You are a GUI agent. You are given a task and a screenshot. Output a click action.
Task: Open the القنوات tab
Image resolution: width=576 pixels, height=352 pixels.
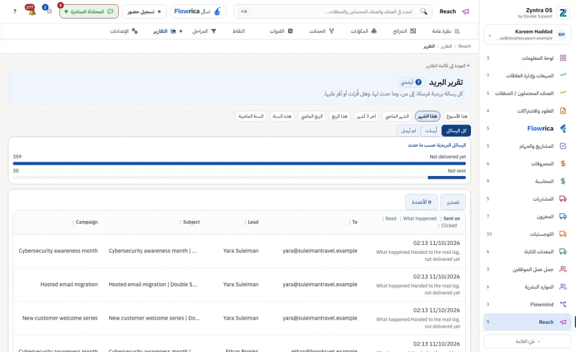coord(281,31)
